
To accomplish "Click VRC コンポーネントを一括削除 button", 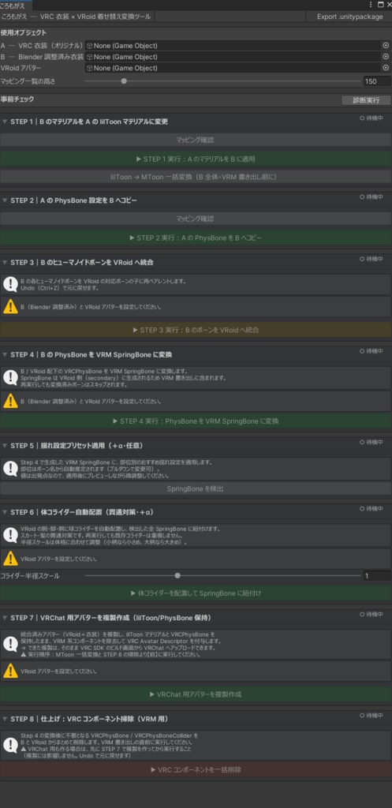I will click(x=196, y=770).
